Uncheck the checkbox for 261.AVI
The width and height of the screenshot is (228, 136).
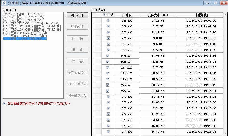click(108, 38)
